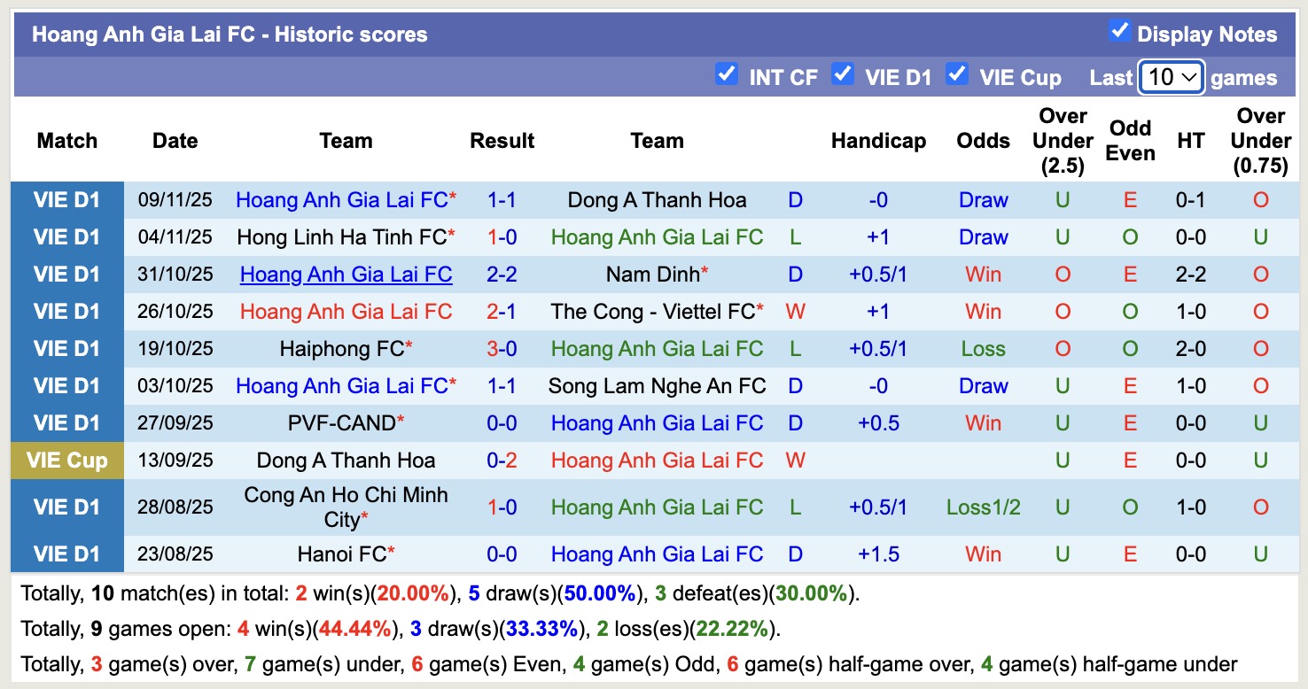The width and height of the screenshot is (1308, 689).
Task: Toggle the Display Notes checkbox
Action: pyautogui.click(x=1119, y=32)
